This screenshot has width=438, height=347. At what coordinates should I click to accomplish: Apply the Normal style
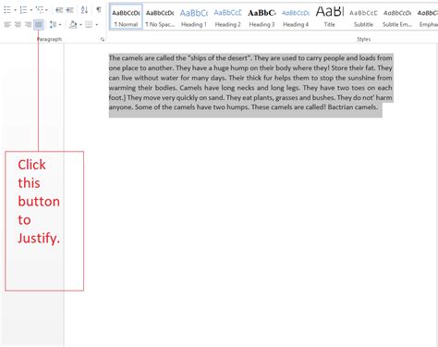pos(126,17)
